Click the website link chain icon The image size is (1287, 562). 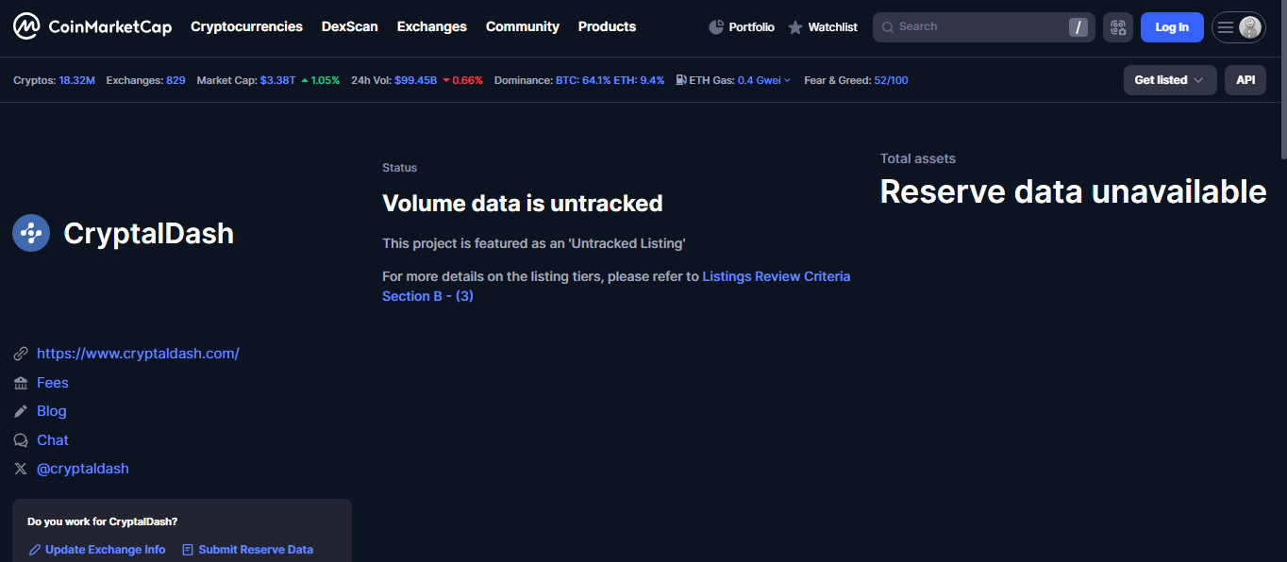tap(21, 354)
